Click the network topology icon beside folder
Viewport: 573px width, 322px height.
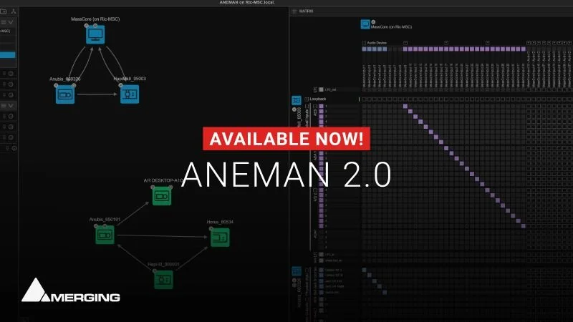[14, 11]
